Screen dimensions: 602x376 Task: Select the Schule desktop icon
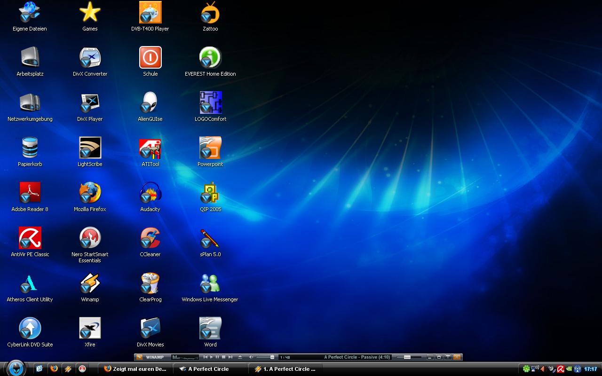[x=150, y=57]
